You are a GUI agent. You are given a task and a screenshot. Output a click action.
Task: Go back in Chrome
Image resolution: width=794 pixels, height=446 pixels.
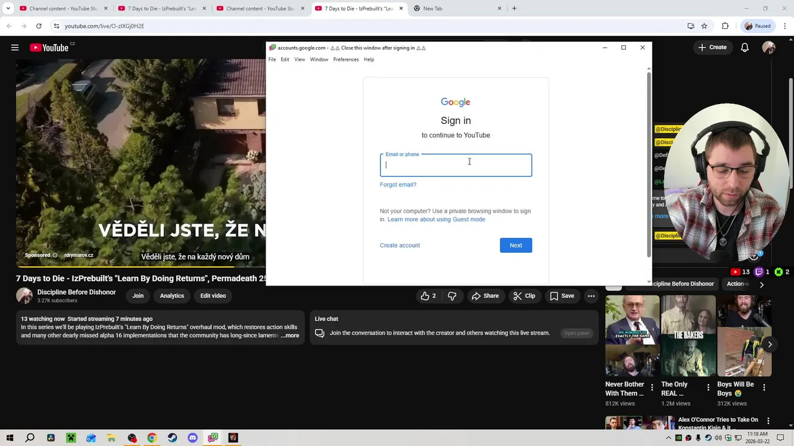coord(9,26)
